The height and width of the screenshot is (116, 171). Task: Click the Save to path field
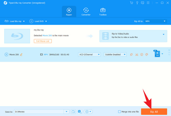point(39,112)
